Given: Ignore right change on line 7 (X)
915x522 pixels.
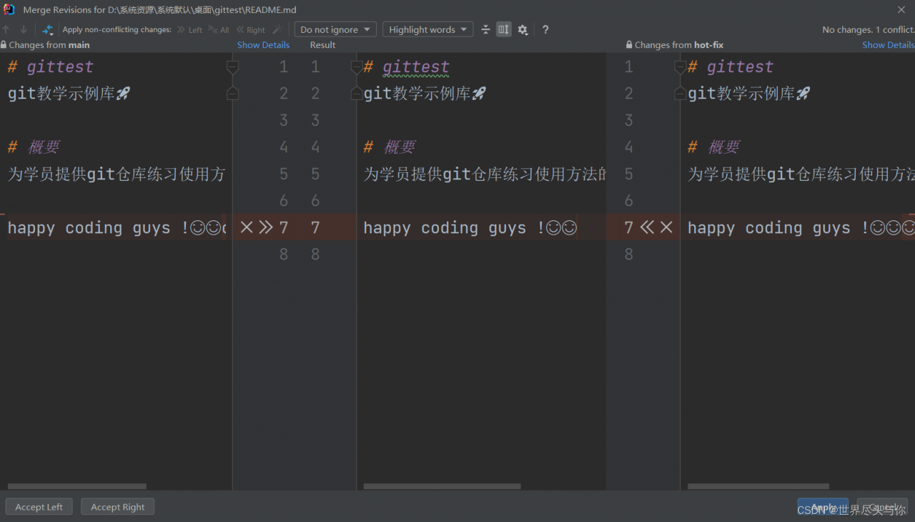Looking at the screenshot, I should pyautogui.click(x=666, y=227).
